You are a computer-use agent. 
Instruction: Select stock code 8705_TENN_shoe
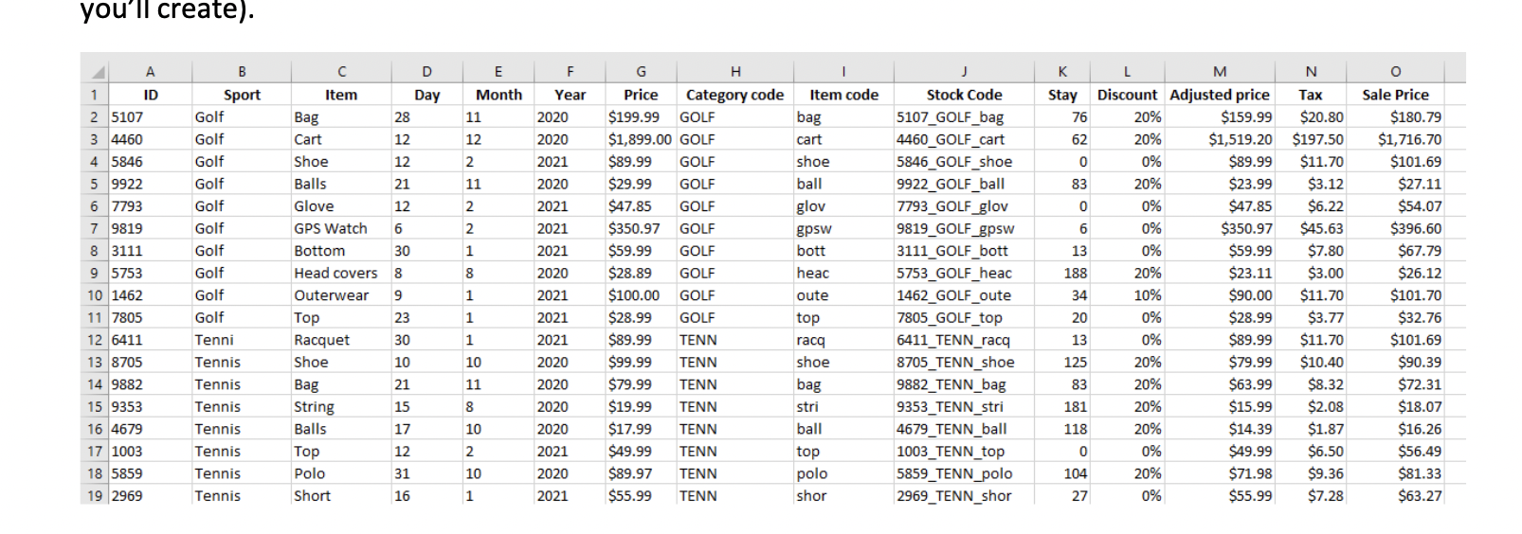(x=964, y=362)
